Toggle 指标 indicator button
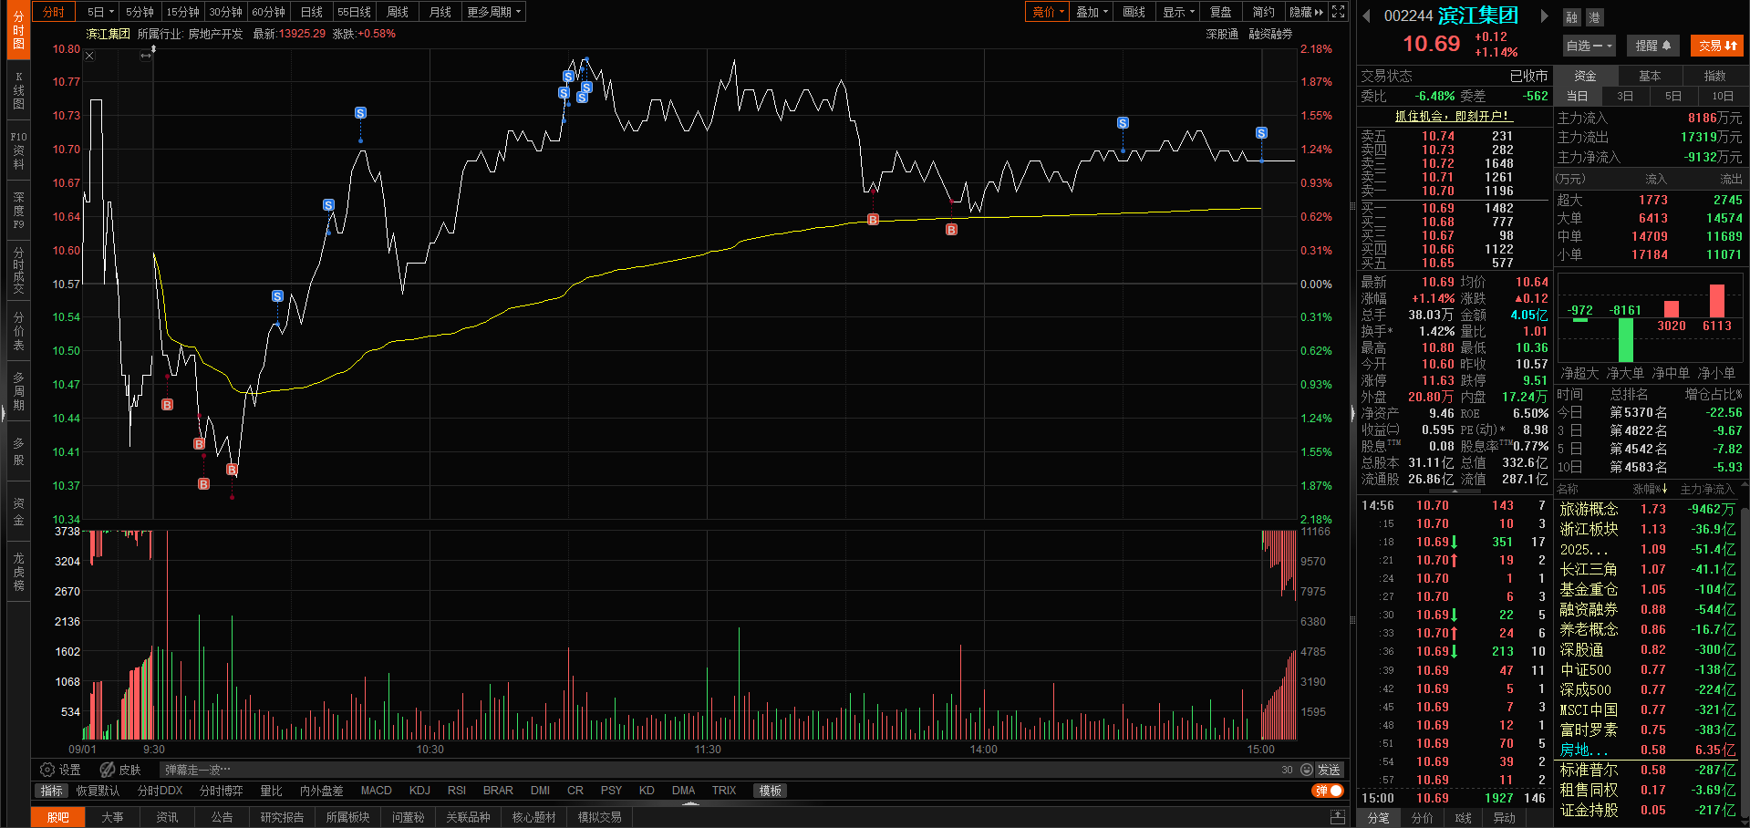 coord(52,791)
